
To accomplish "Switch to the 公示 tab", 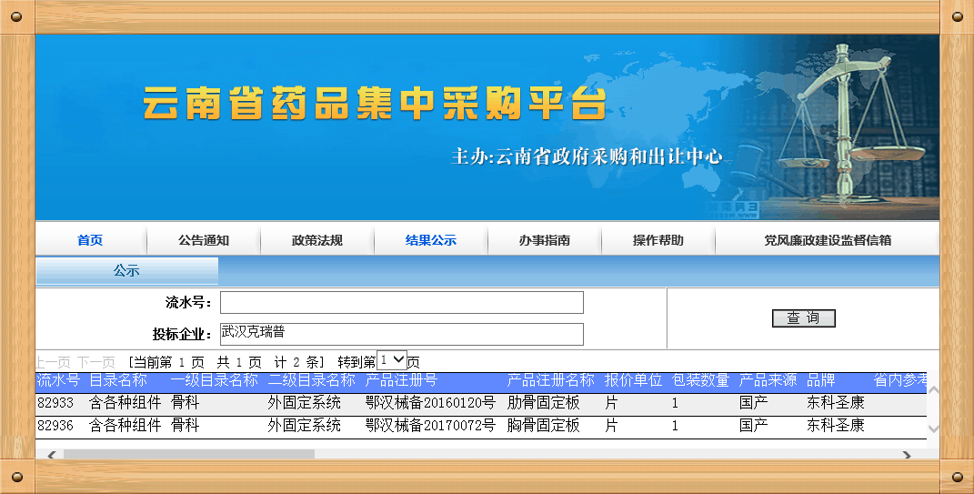I will 126,271.
